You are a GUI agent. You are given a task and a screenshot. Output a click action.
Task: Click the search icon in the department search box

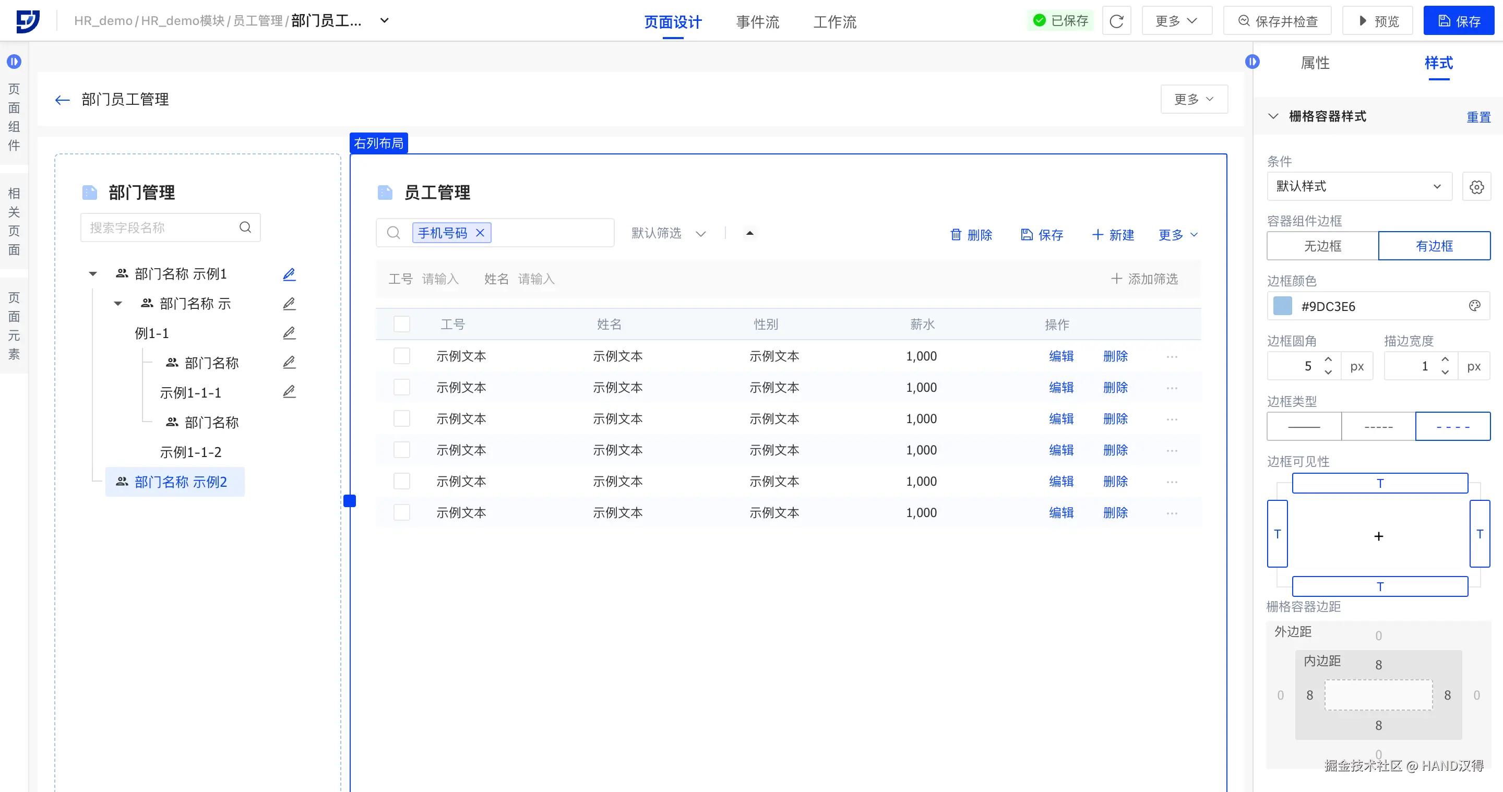click(x=245, y=227)
